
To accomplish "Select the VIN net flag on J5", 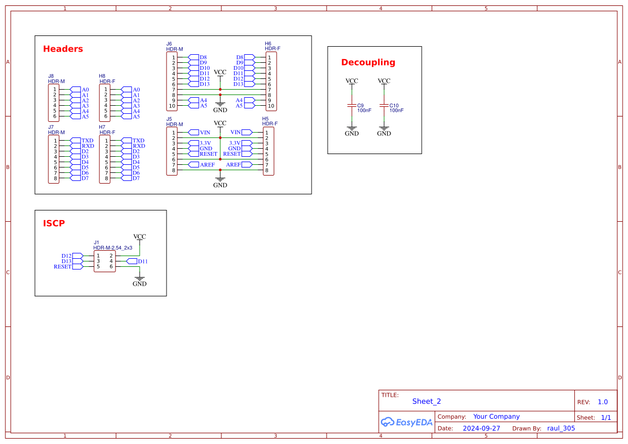I will 199,132.
